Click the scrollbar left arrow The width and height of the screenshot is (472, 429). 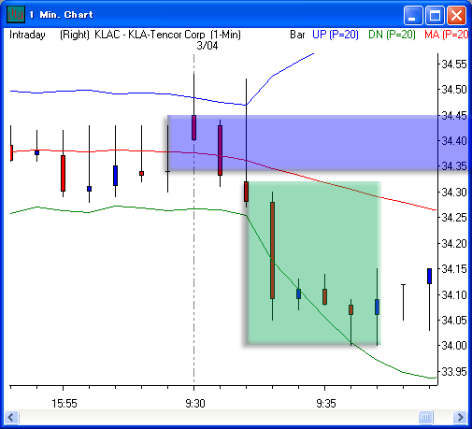pyautogui.click(x=12, y=417)
